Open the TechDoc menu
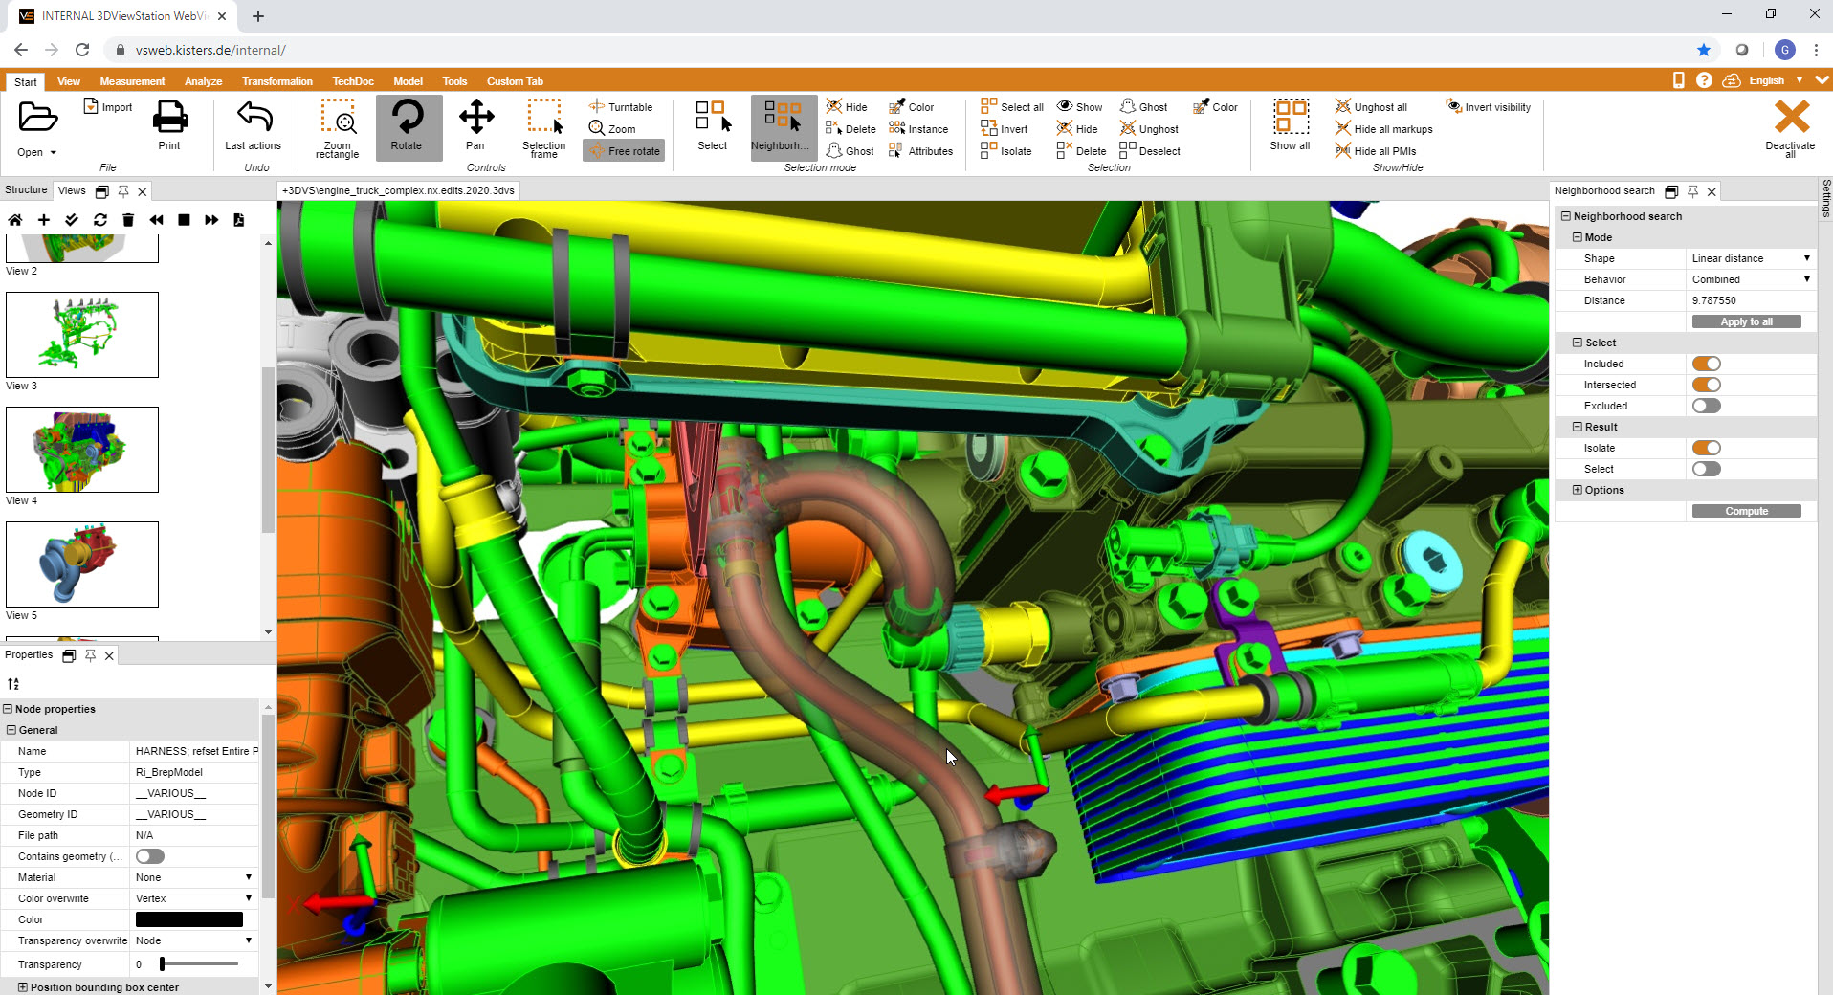Screen dimensions: 1833x995 tap(353, 81)
